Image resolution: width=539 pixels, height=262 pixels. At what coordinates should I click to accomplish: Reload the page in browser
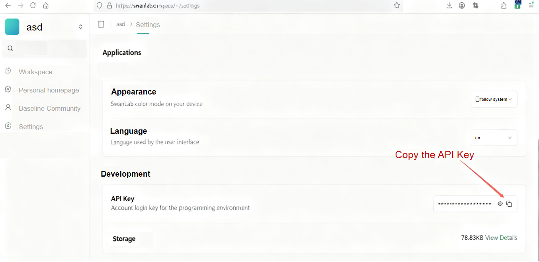33,6
